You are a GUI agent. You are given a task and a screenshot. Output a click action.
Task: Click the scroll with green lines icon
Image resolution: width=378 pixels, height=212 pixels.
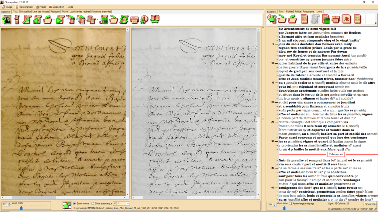coord(104,20)
